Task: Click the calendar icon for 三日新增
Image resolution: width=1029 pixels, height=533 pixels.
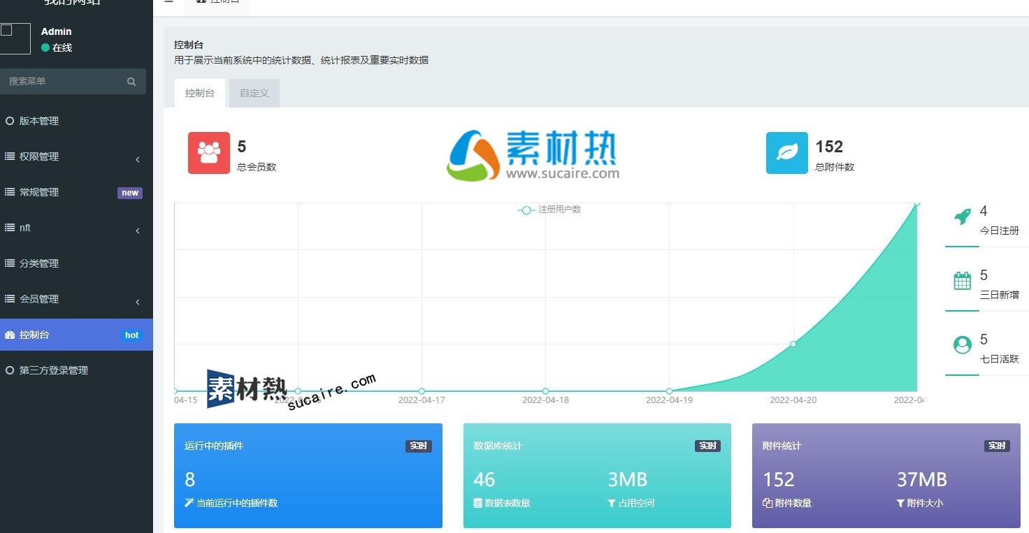Action: pyautogui.click(x=963, y=281)
